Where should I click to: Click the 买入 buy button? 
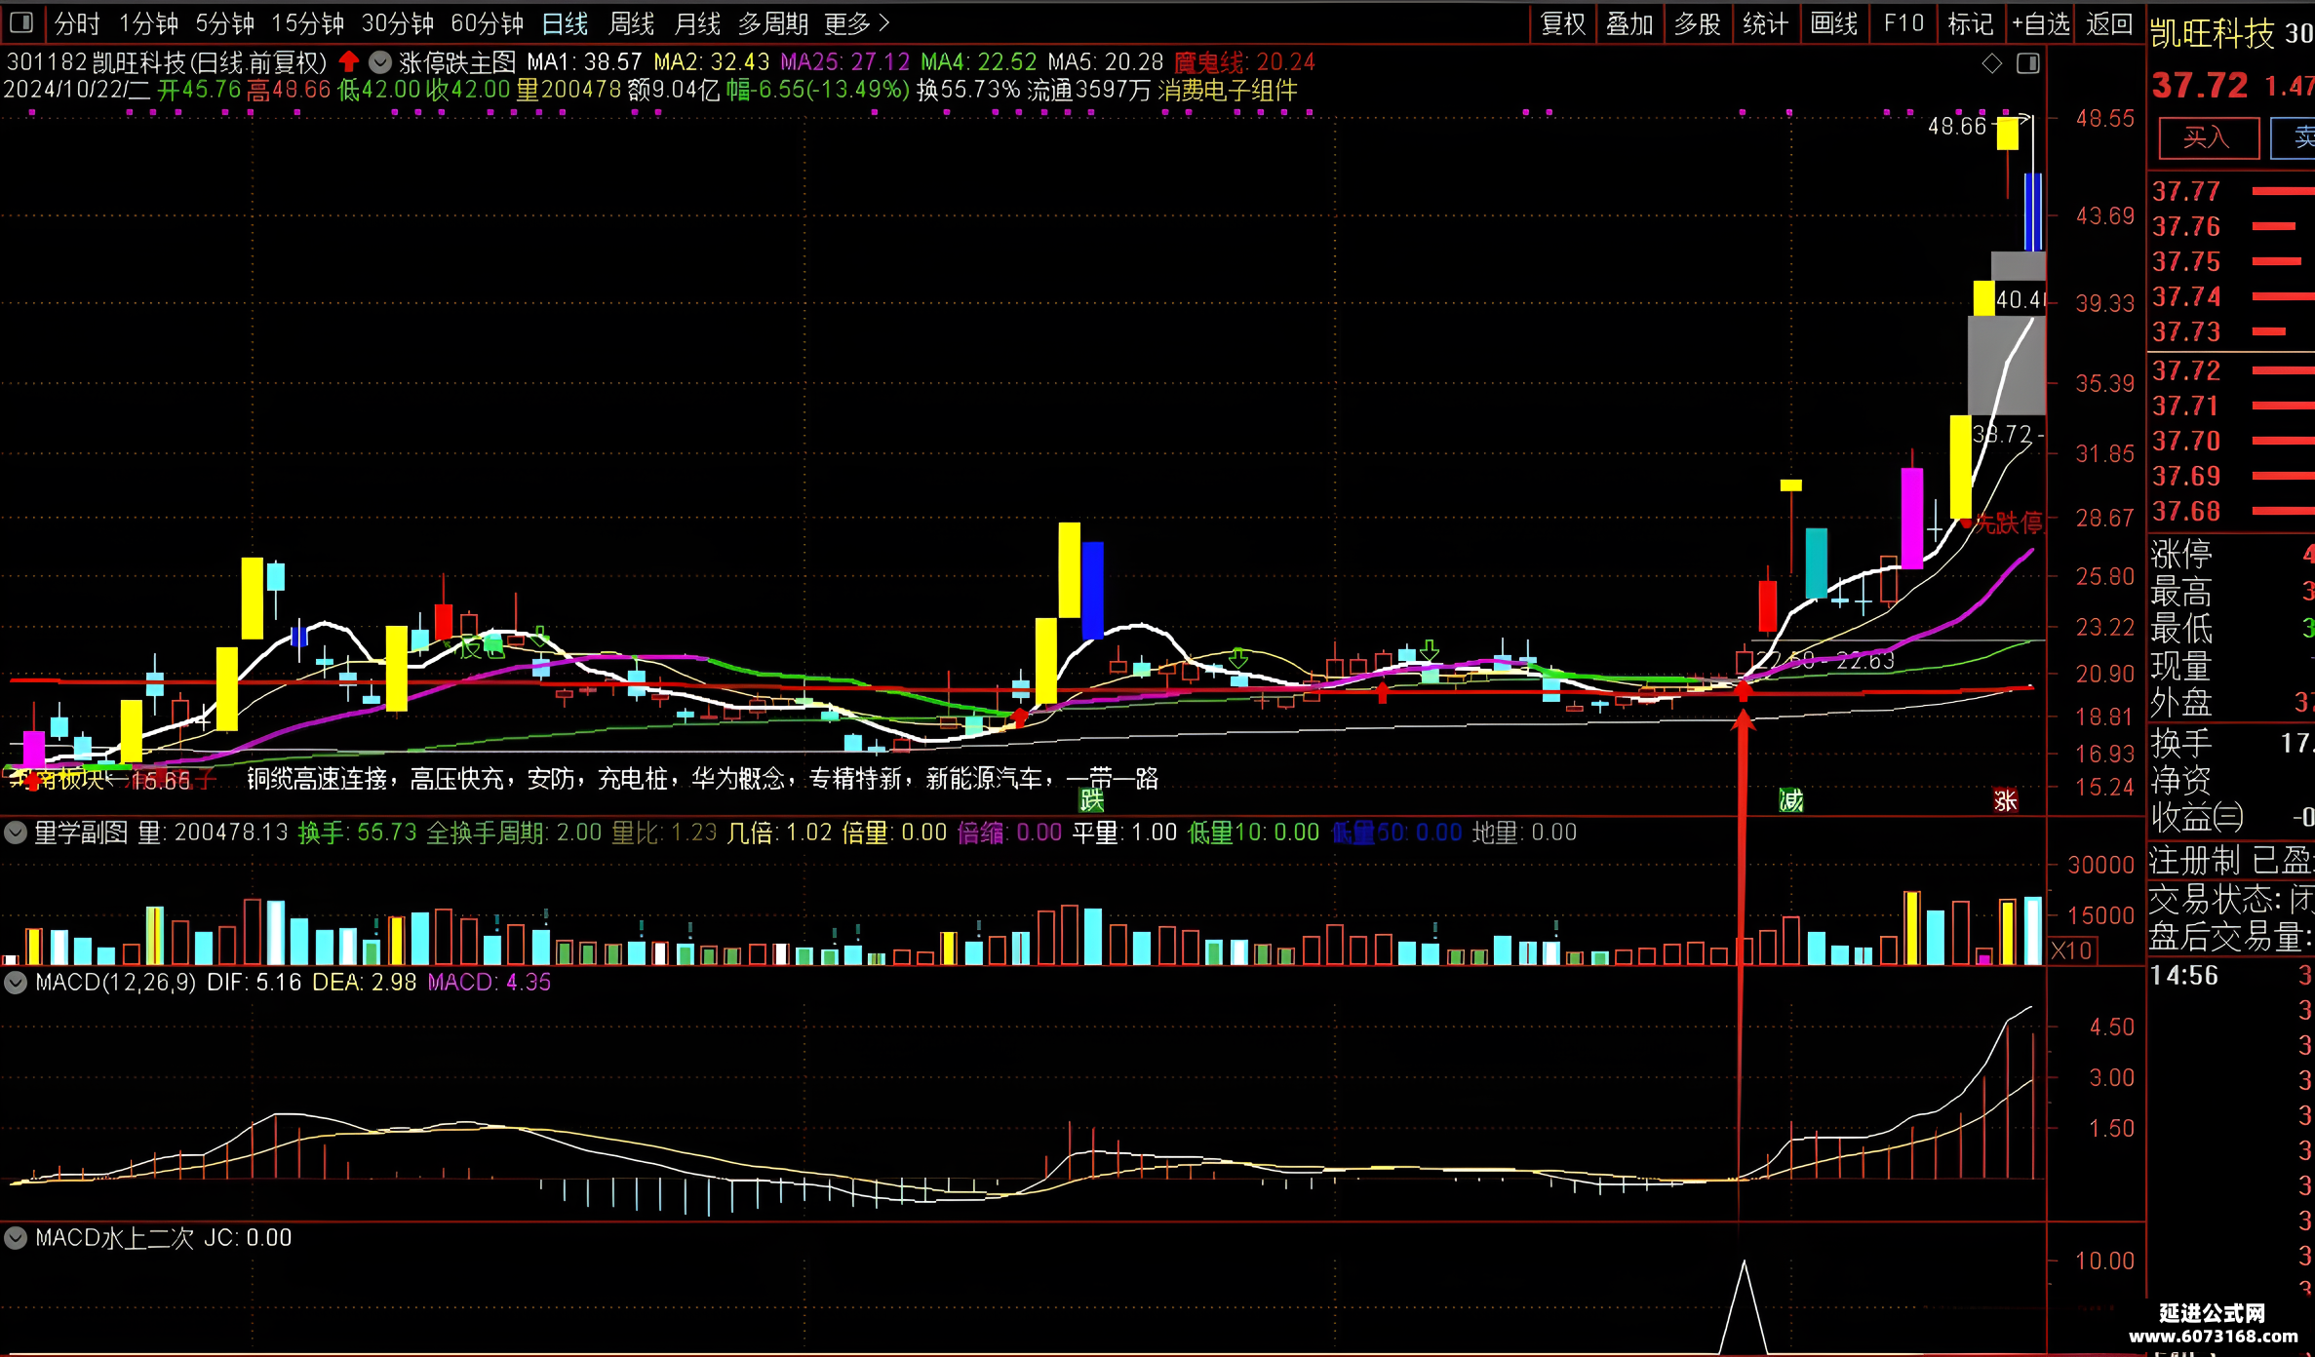(2209, 137)
